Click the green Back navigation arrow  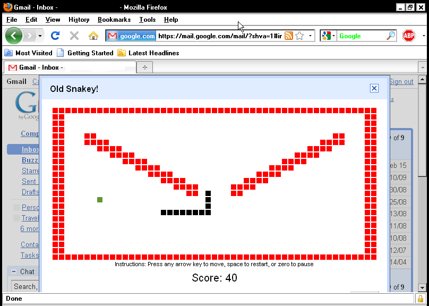tap(14, 36)
